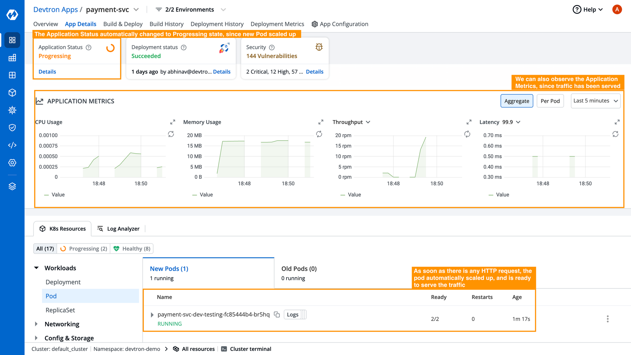Expand the Memory Usage chart fullscreen

[321, 122]
